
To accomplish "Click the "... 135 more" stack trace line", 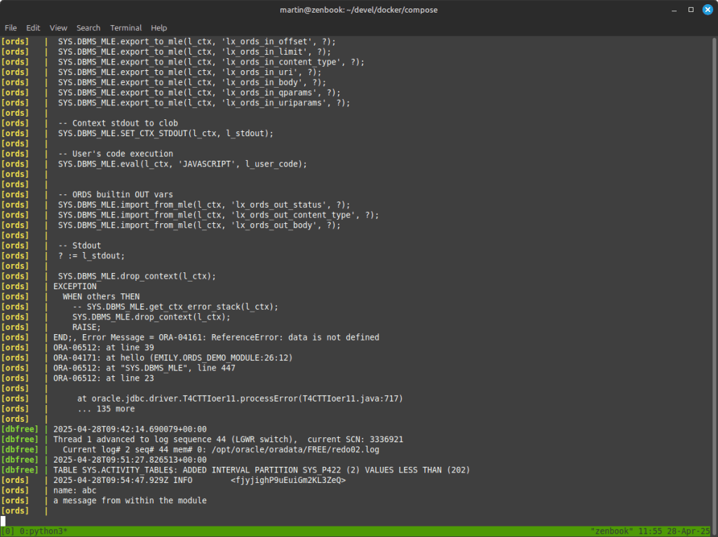I will pos(106,409).
